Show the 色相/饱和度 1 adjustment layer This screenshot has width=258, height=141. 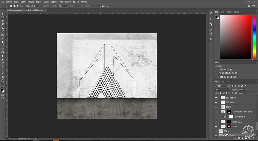(216, 117)
